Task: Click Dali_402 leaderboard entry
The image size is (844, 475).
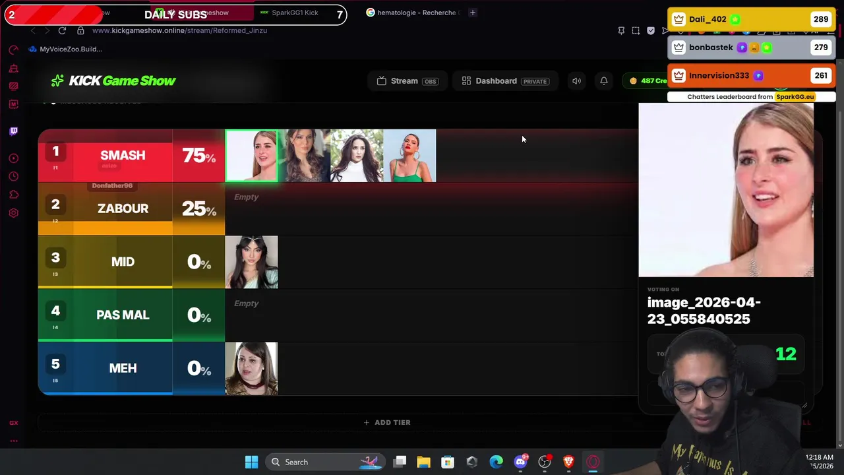Action: point(752,19)
